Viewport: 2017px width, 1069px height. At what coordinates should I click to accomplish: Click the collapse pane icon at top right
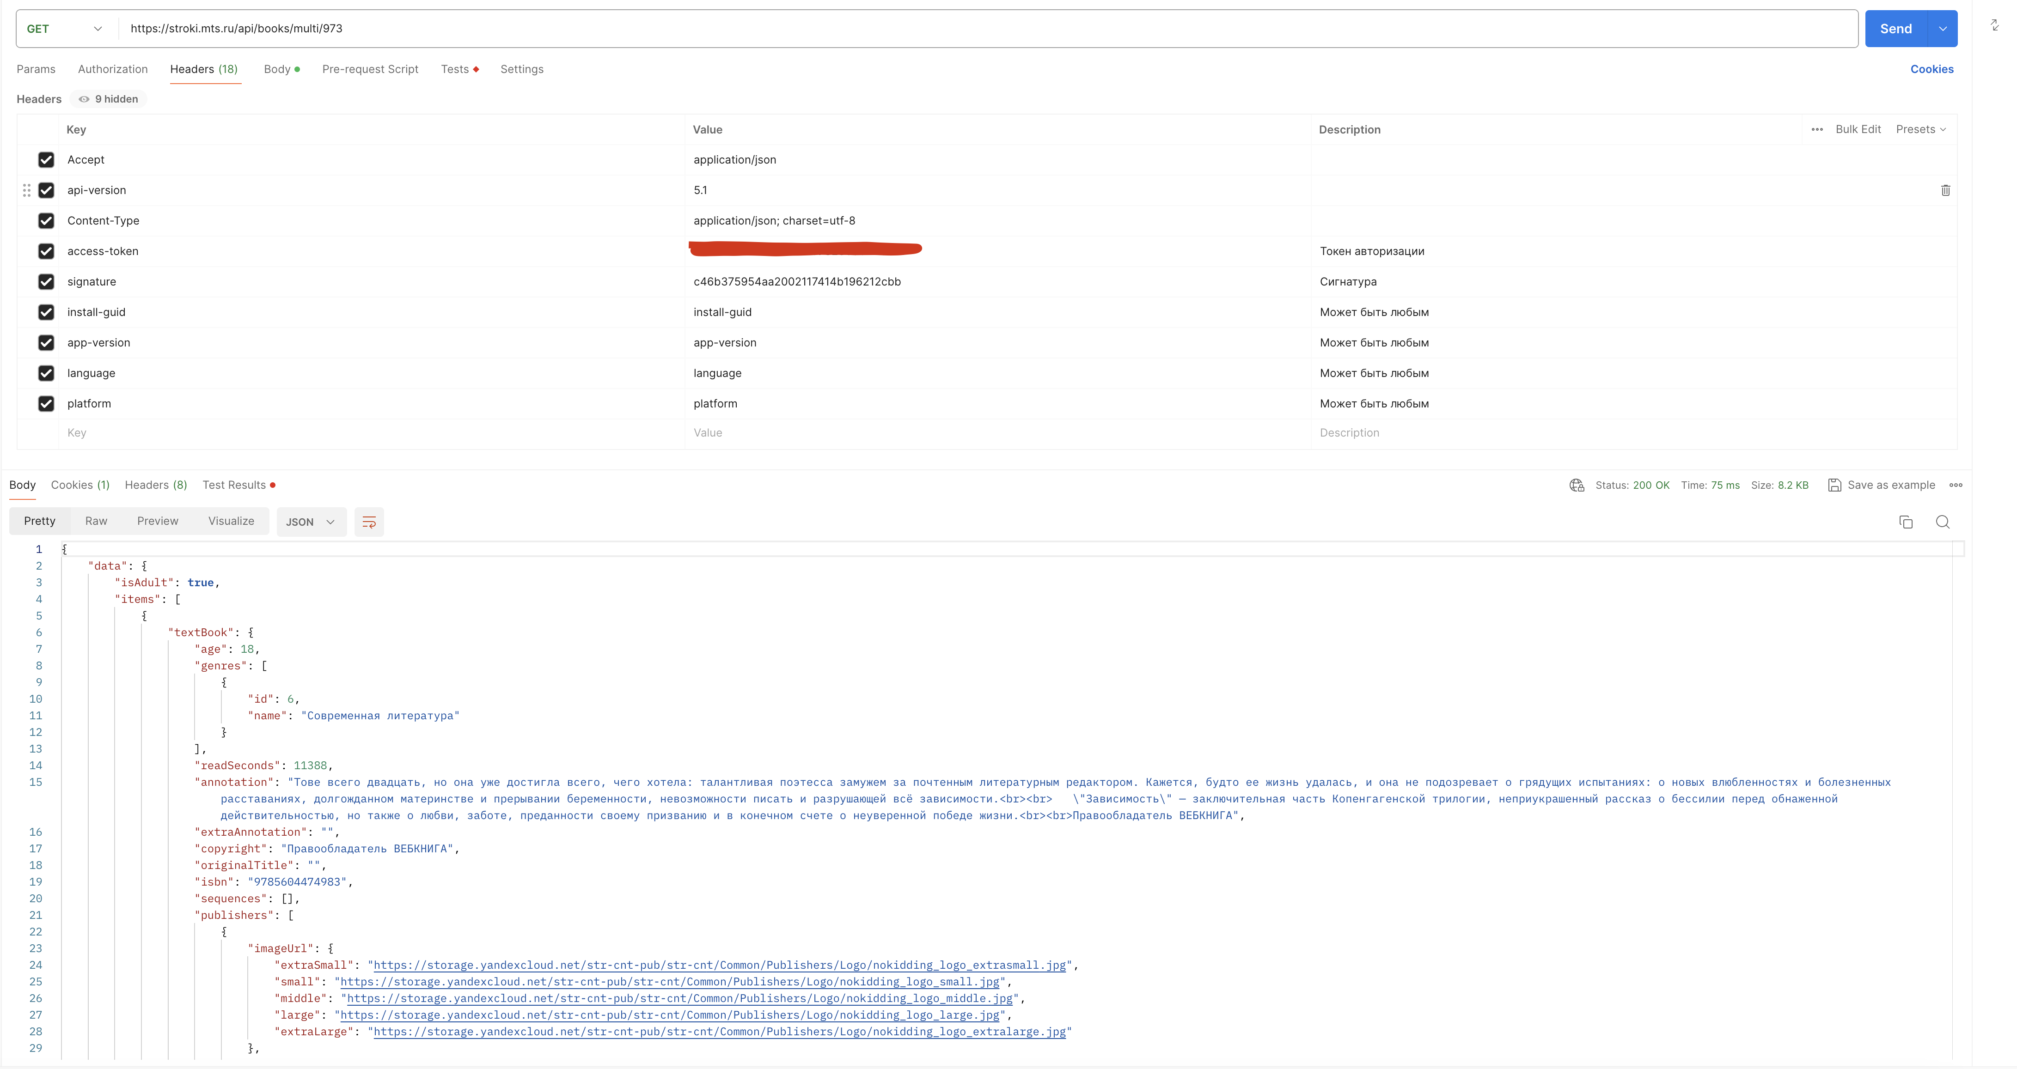1994,25
